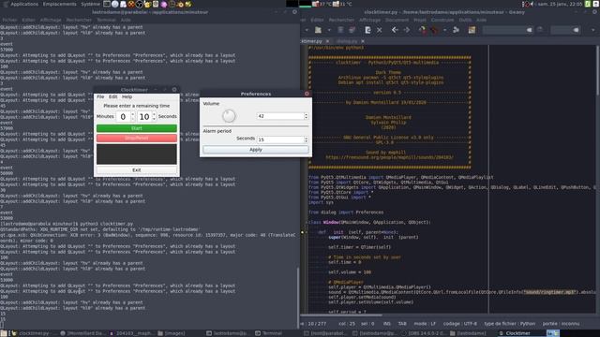Screen dimensions: 600x337
Task: Open the purple globe launcher in top panel
Action: [164, 4]
